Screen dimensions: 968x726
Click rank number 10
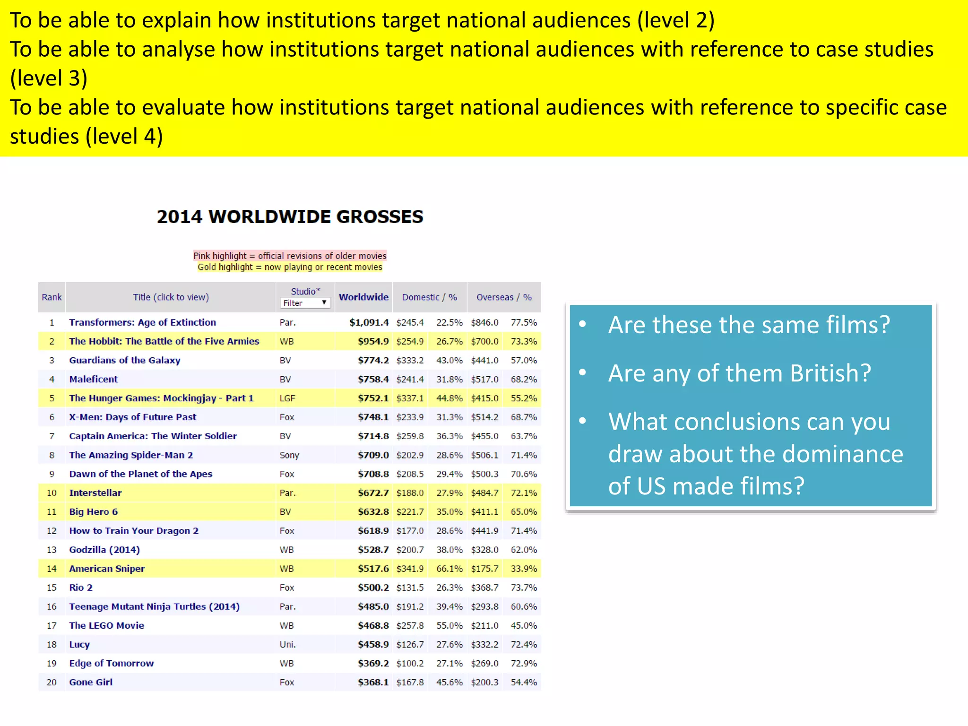(52, 493)
